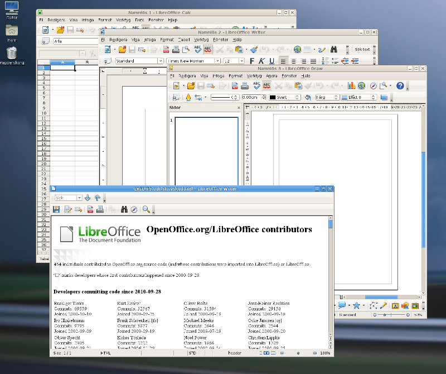Open font size 12 dropdown in Writer
This screenshot has height=374, width=446.
tap(242, 61)
